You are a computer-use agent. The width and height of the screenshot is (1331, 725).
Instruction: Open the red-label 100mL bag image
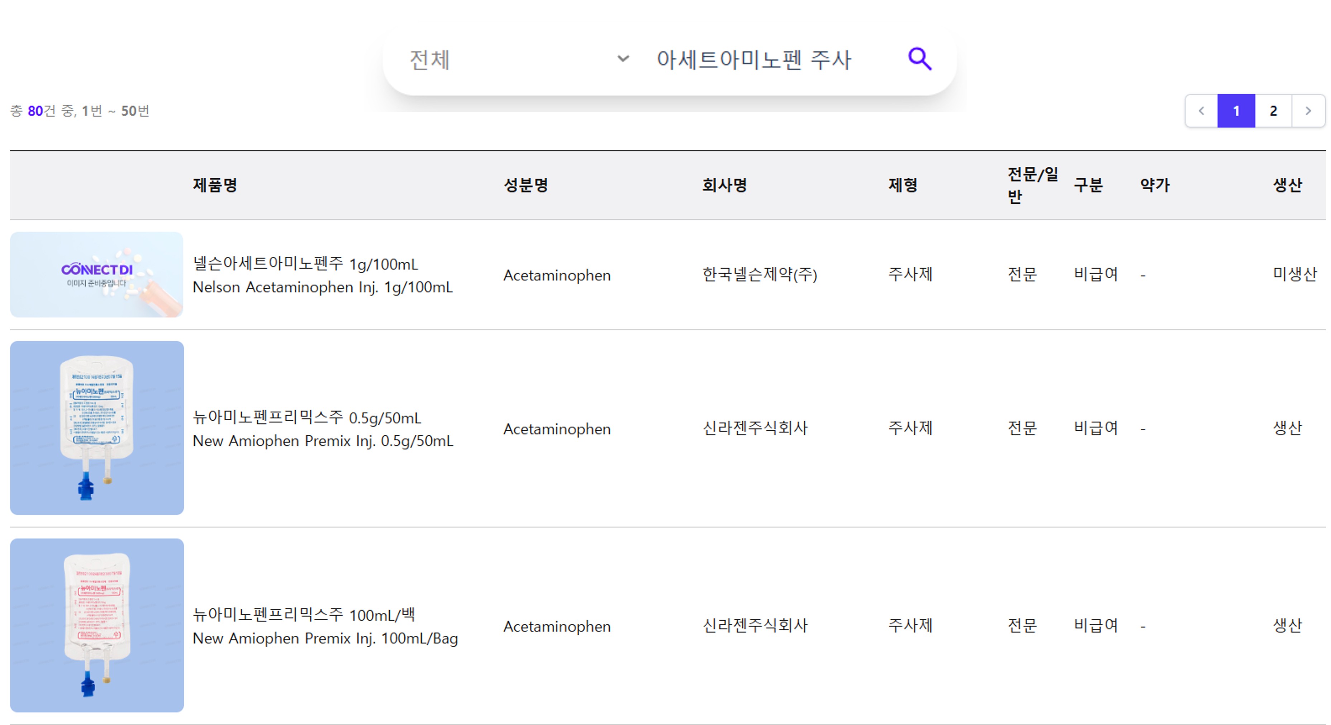click(97, 625)
